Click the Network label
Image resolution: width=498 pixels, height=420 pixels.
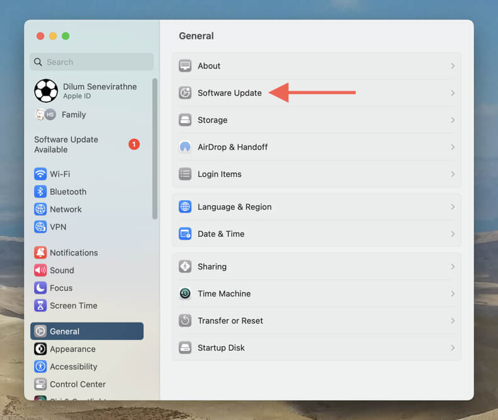tap(65, 209)
